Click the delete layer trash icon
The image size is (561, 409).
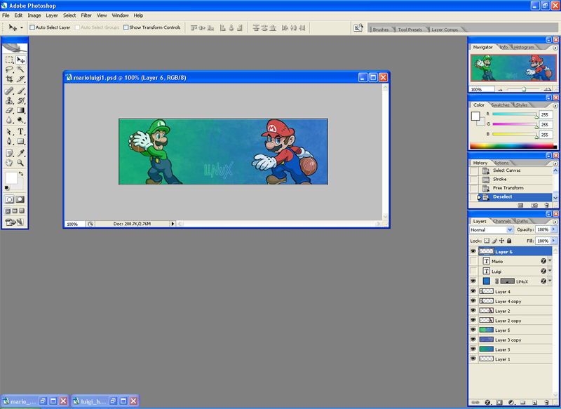[546, 403]
